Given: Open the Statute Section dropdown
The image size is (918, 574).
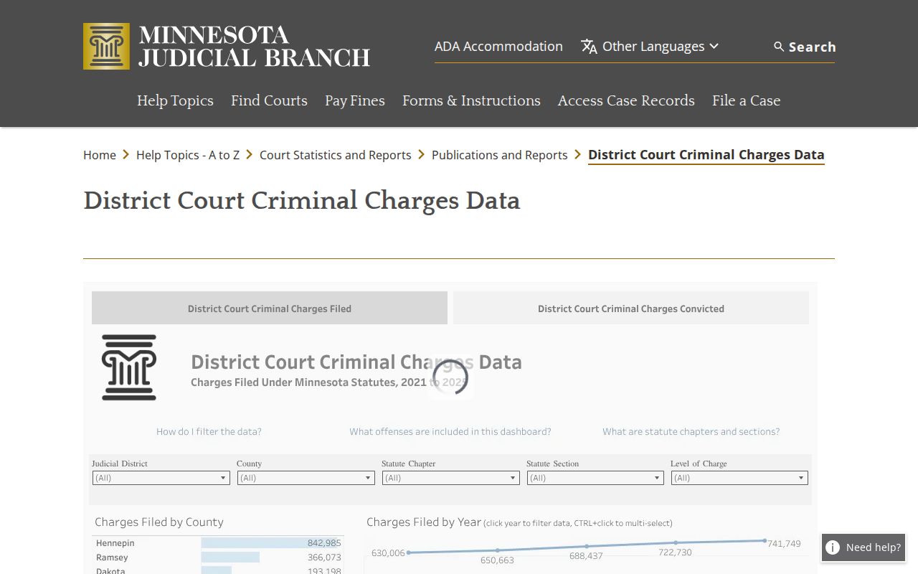Looking at the screenshot, I should pyautogui.click(x=595, y=478).
